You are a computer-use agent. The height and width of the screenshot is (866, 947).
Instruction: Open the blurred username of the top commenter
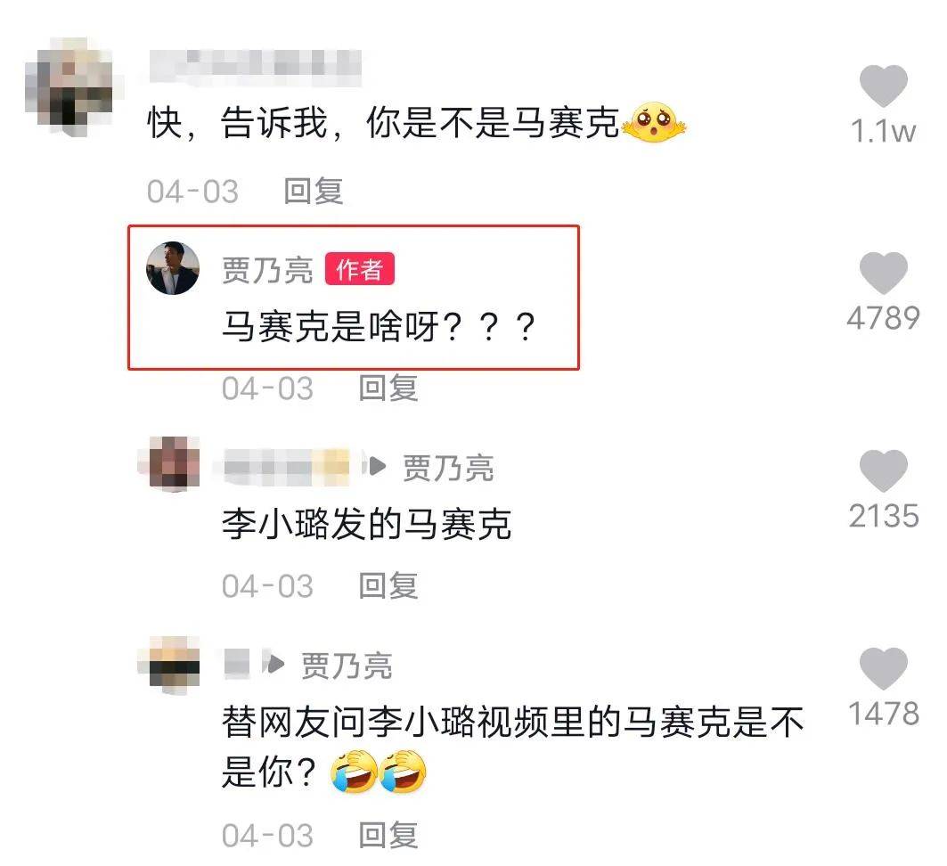pyautogui.click(x=256, y=66)
